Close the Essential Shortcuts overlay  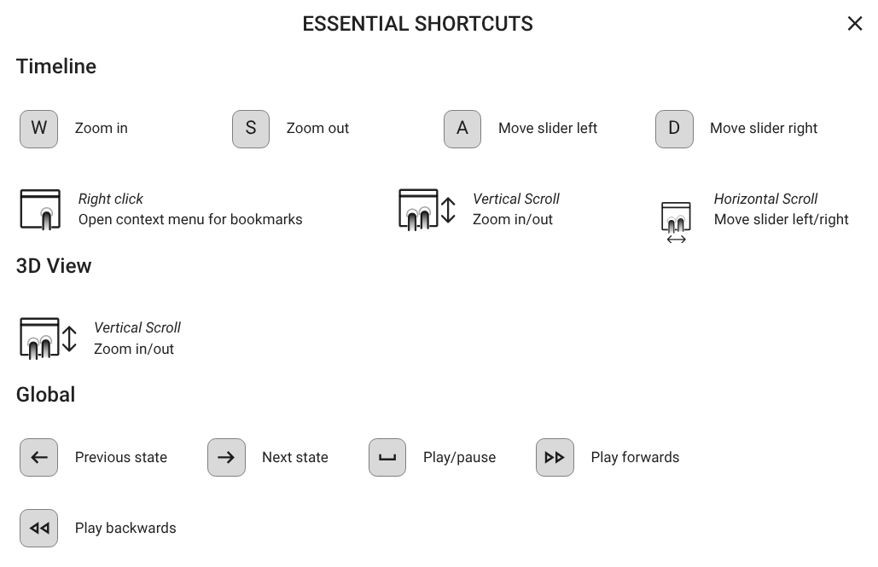click(x=855, y=23)
